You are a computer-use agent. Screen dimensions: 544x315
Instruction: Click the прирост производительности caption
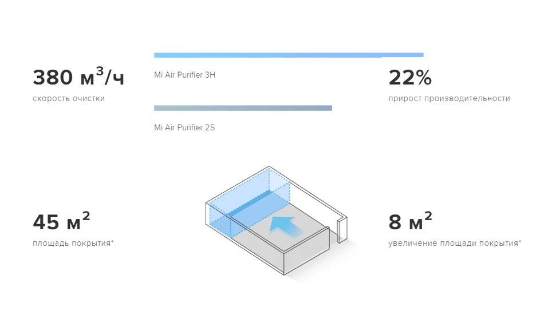[x=450, y=98]
